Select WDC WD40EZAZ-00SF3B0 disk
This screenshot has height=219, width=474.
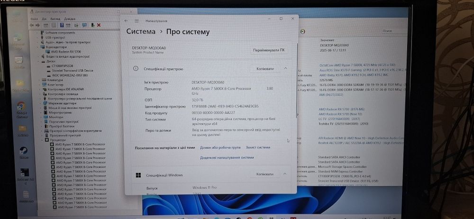(70, 75)
